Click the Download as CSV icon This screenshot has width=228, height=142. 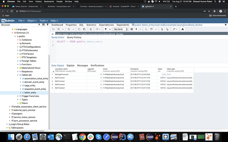[183, 29]
